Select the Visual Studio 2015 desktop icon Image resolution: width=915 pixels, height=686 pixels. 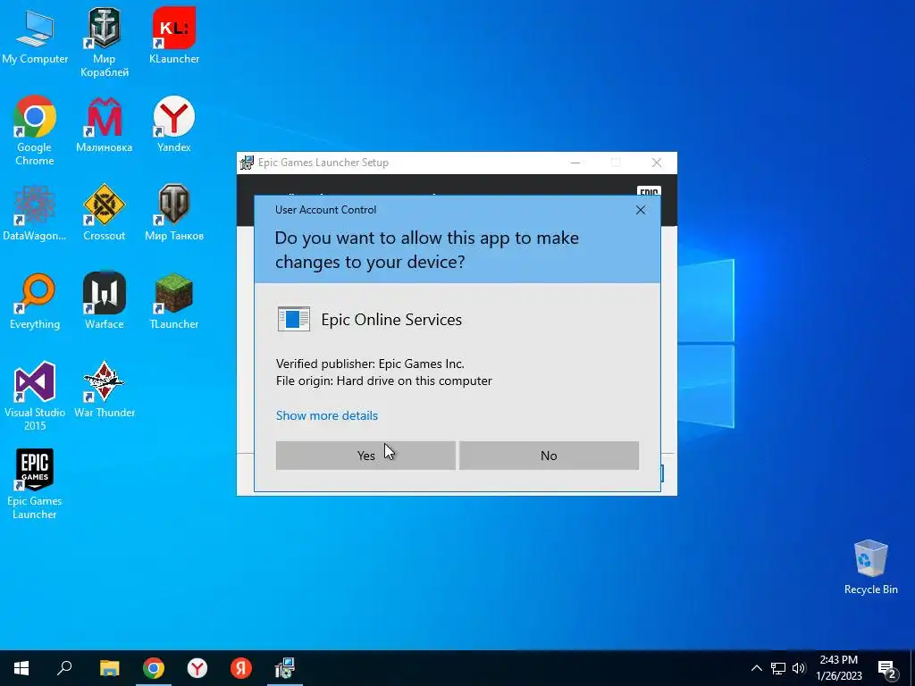pos(35,396)
